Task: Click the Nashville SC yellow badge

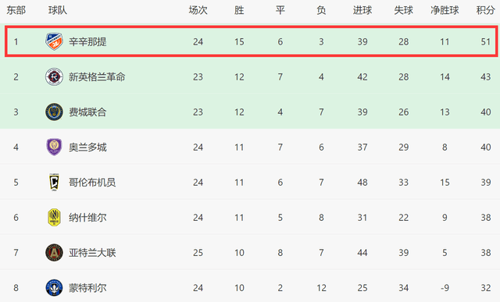Action: [54, 217]
